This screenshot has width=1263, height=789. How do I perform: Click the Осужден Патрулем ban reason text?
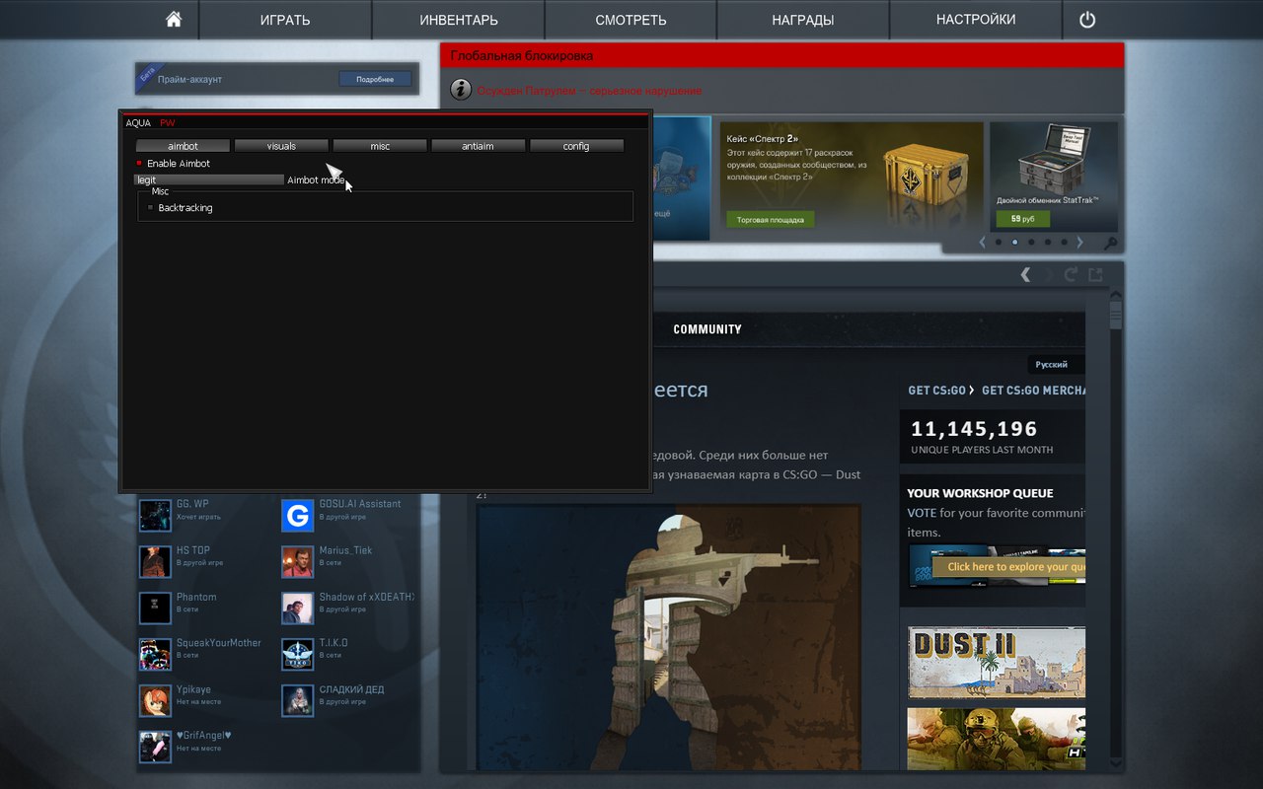pos(589,91)
